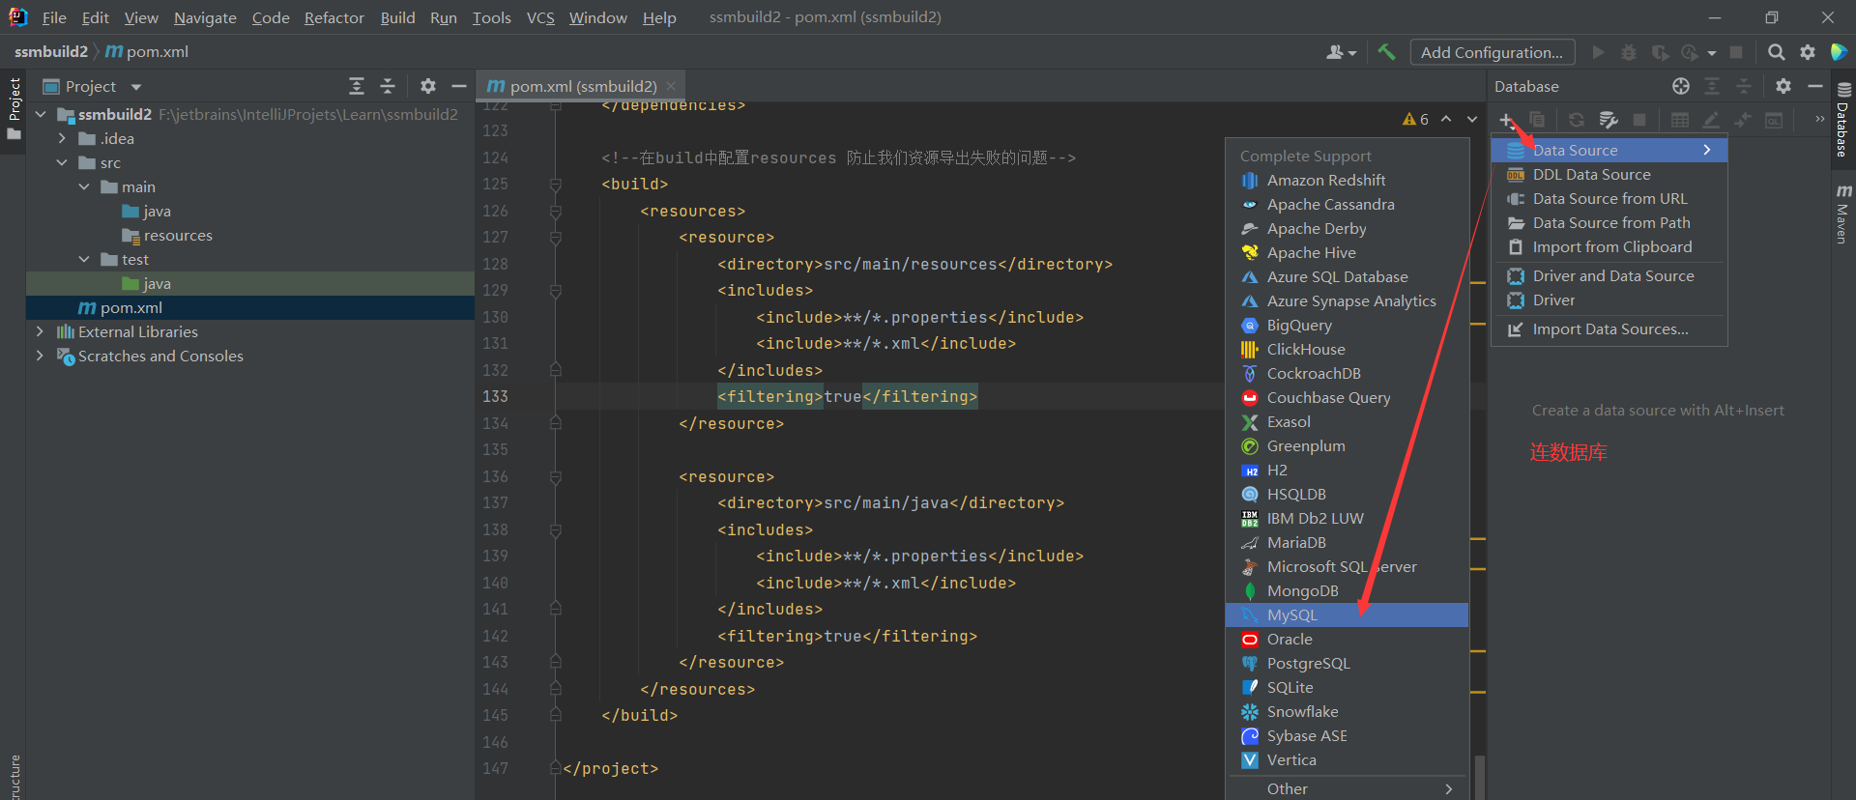This screenshot has height=800, width=1856.
Task: Expand the External Libraries node
Action: point(40,331)
